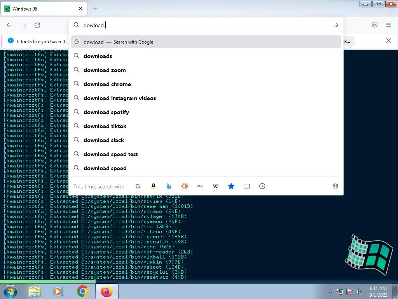Screen dimensions: 398x299
Task: Click the Windows 96 logo on page
Action: [x=369, y=255]
